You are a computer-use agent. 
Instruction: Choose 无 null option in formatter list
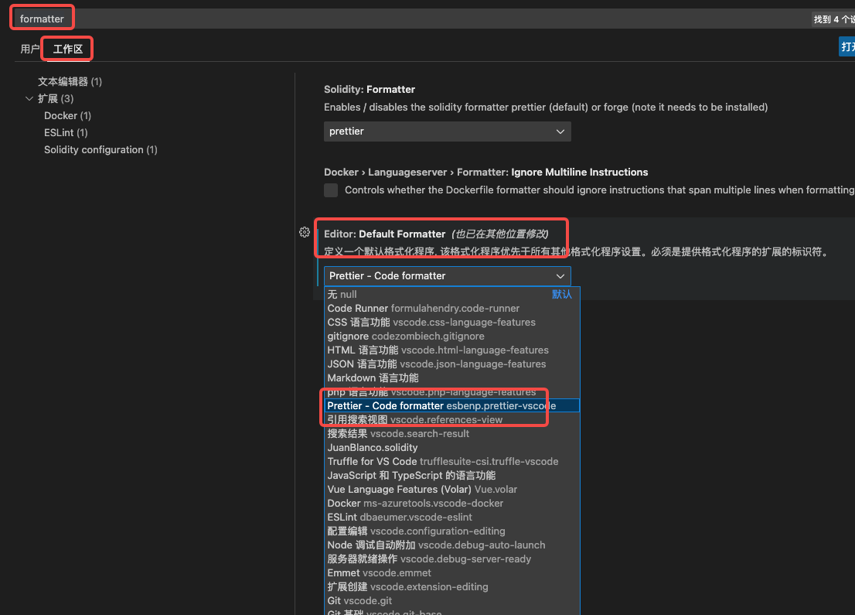[452, 294]
